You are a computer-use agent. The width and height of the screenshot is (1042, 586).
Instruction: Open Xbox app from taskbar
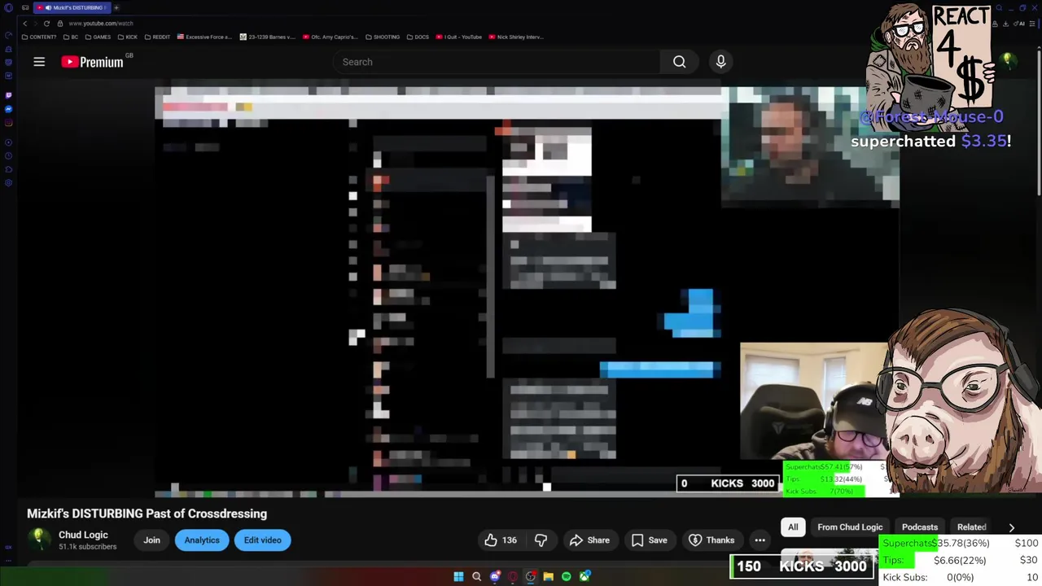tap(584, 577)
